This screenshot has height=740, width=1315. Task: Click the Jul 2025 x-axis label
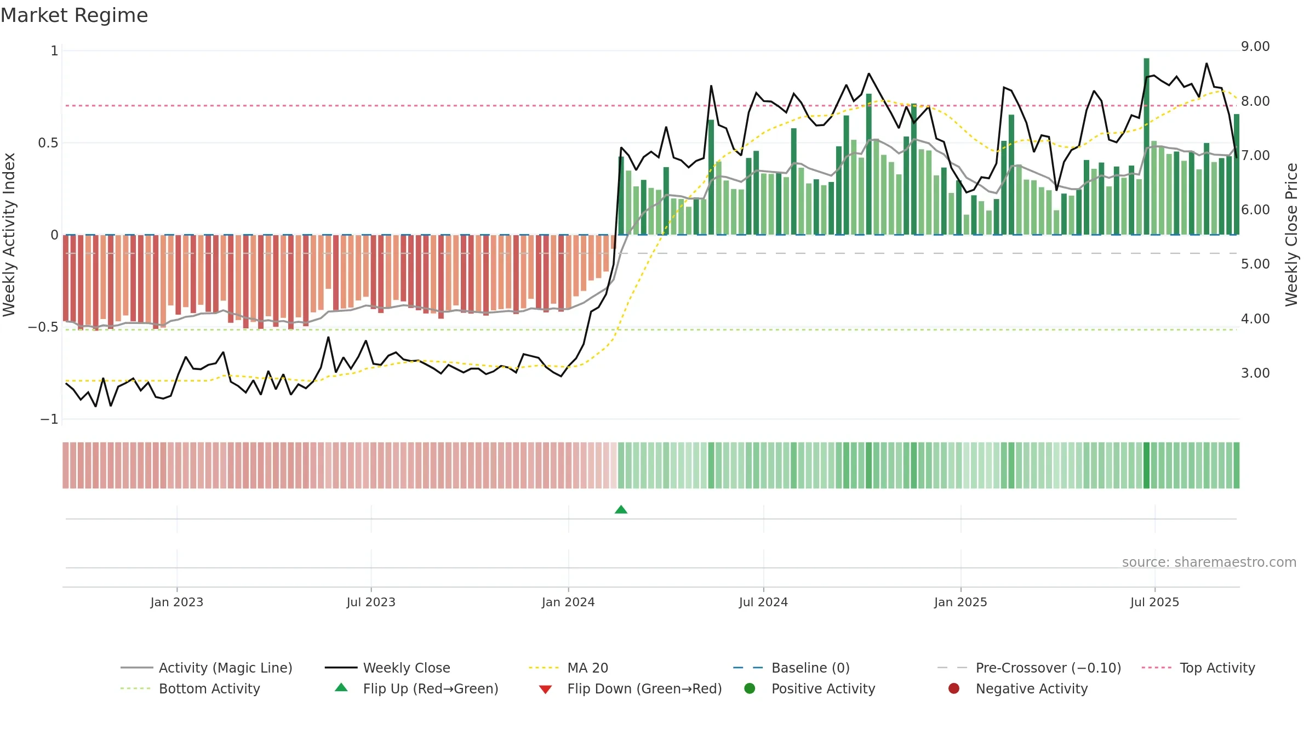[1154, 602]
